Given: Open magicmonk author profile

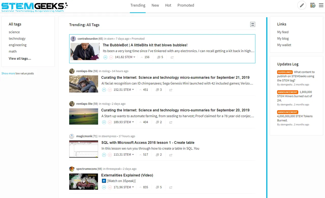Looking at the screenshot, I should coord(84,136).
